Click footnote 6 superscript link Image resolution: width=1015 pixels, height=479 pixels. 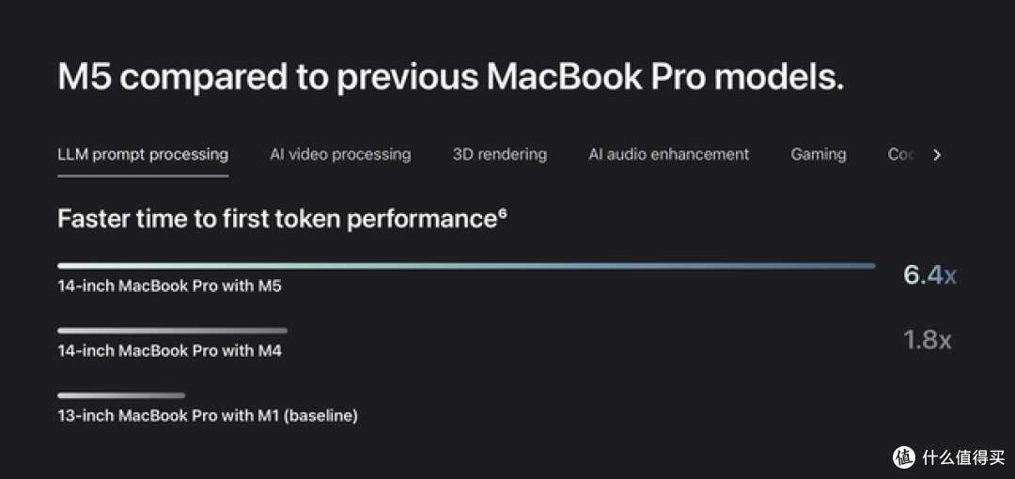(502, 213)
